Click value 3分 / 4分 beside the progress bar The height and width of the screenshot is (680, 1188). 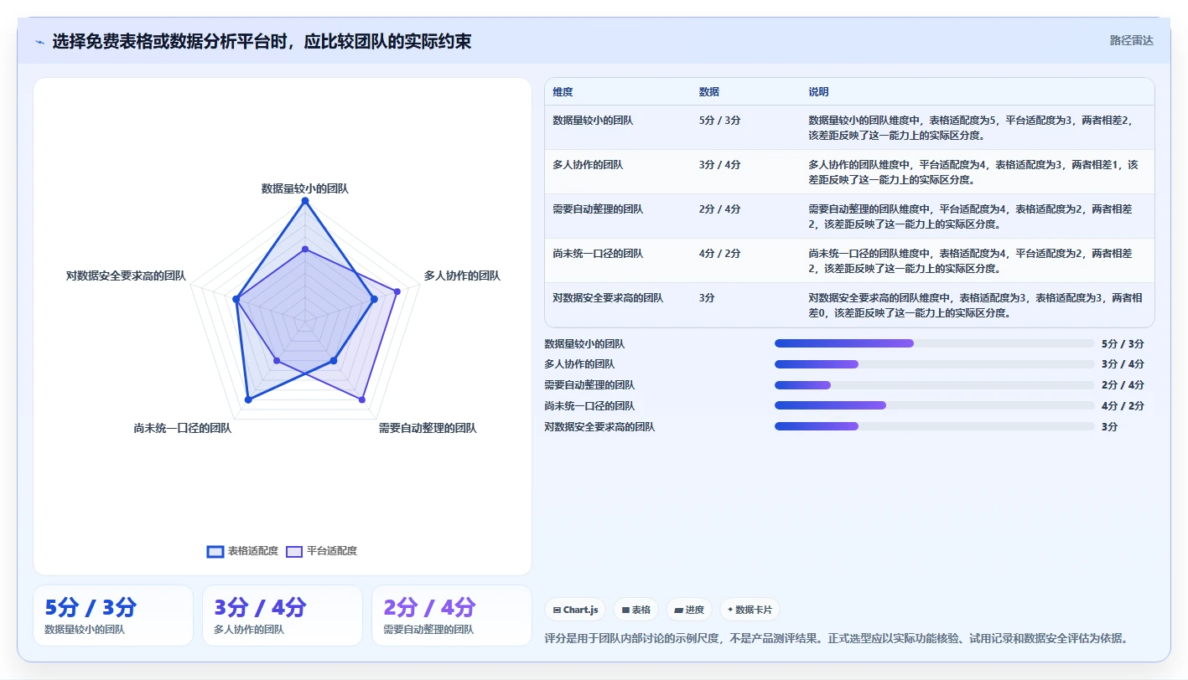tap(1123, 364)
